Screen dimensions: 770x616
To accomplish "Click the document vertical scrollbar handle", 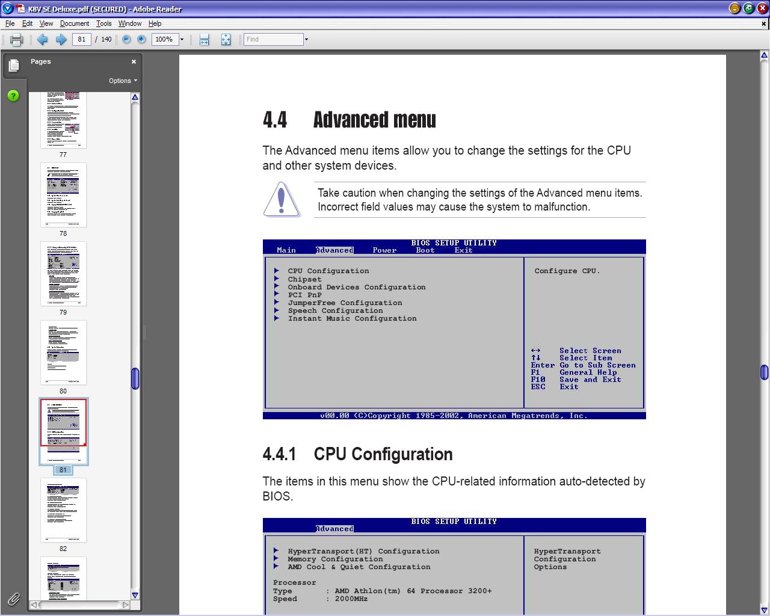I will click(764, 372).
